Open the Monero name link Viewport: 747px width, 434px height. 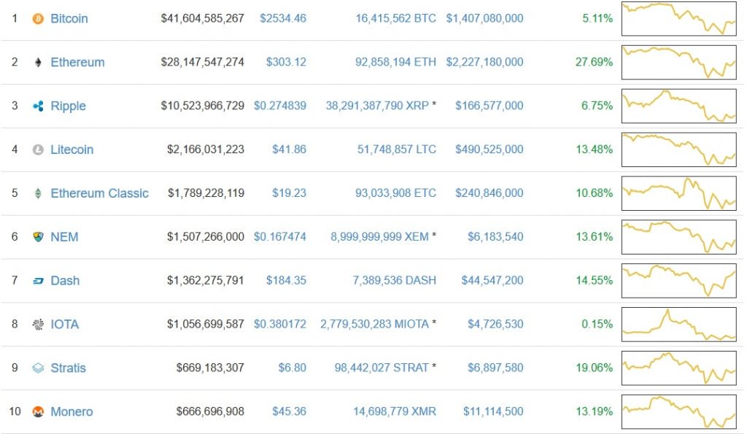tap(71, 412)
